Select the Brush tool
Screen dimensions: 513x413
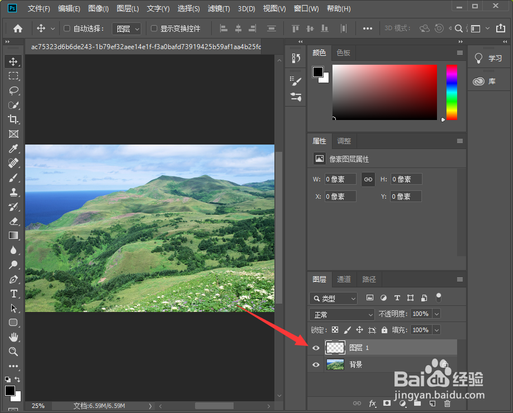(13, 177)
